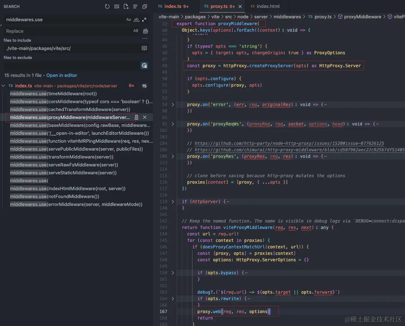Replace the proxyMiddleware match
Image resolution: width=405 pixels, height=326 pixels.
[136, 118]
